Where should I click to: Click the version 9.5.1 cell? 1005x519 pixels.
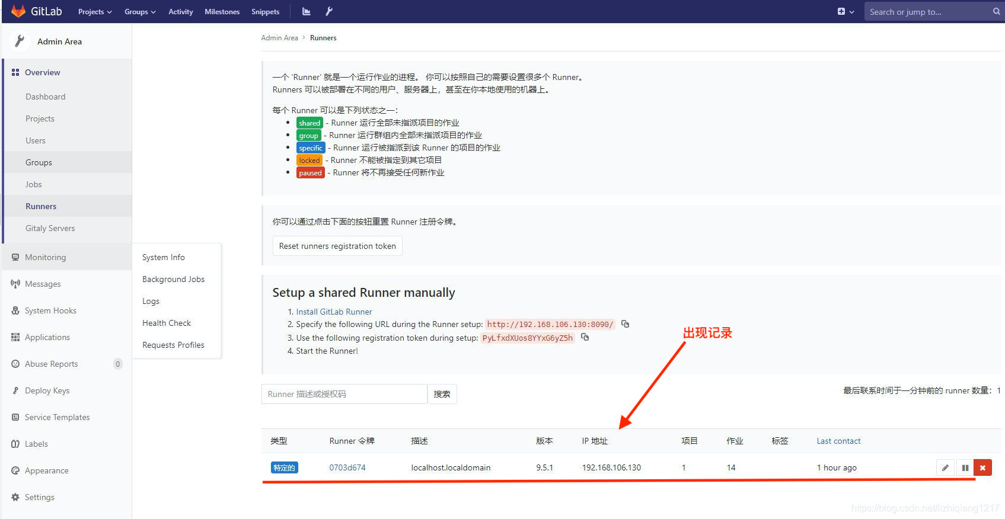tap(544, 467)
